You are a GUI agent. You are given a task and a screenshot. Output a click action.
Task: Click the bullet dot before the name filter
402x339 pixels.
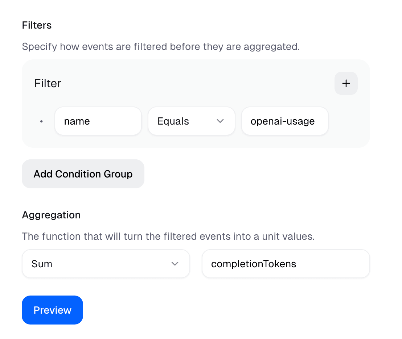tap(41, 121)
